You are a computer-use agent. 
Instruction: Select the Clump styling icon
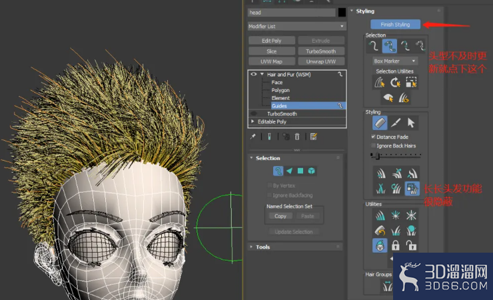coord(381,189)
